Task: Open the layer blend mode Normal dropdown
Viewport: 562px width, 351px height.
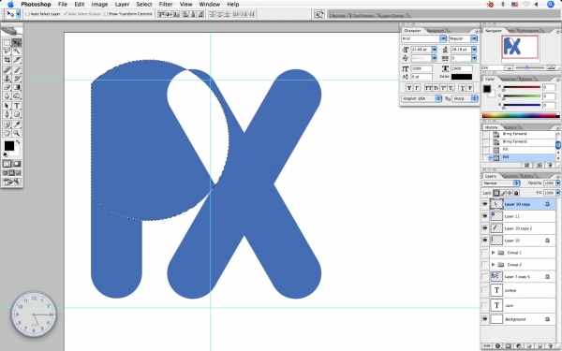Action: tap(501, 183)
